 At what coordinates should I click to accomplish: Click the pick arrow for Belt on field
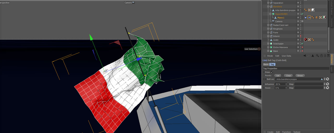[x=327, y=79]
